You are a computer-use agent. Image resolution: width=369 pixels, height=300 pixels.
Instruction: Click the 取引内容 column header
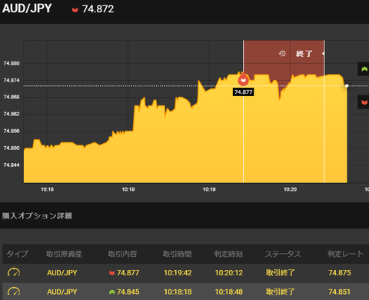pyautogui.click(x=122, y=254)
